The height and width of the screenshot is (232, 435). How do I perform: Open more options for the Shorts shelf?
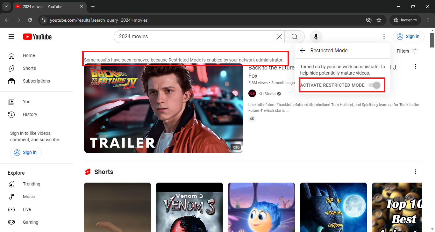(x=415, y=172)
